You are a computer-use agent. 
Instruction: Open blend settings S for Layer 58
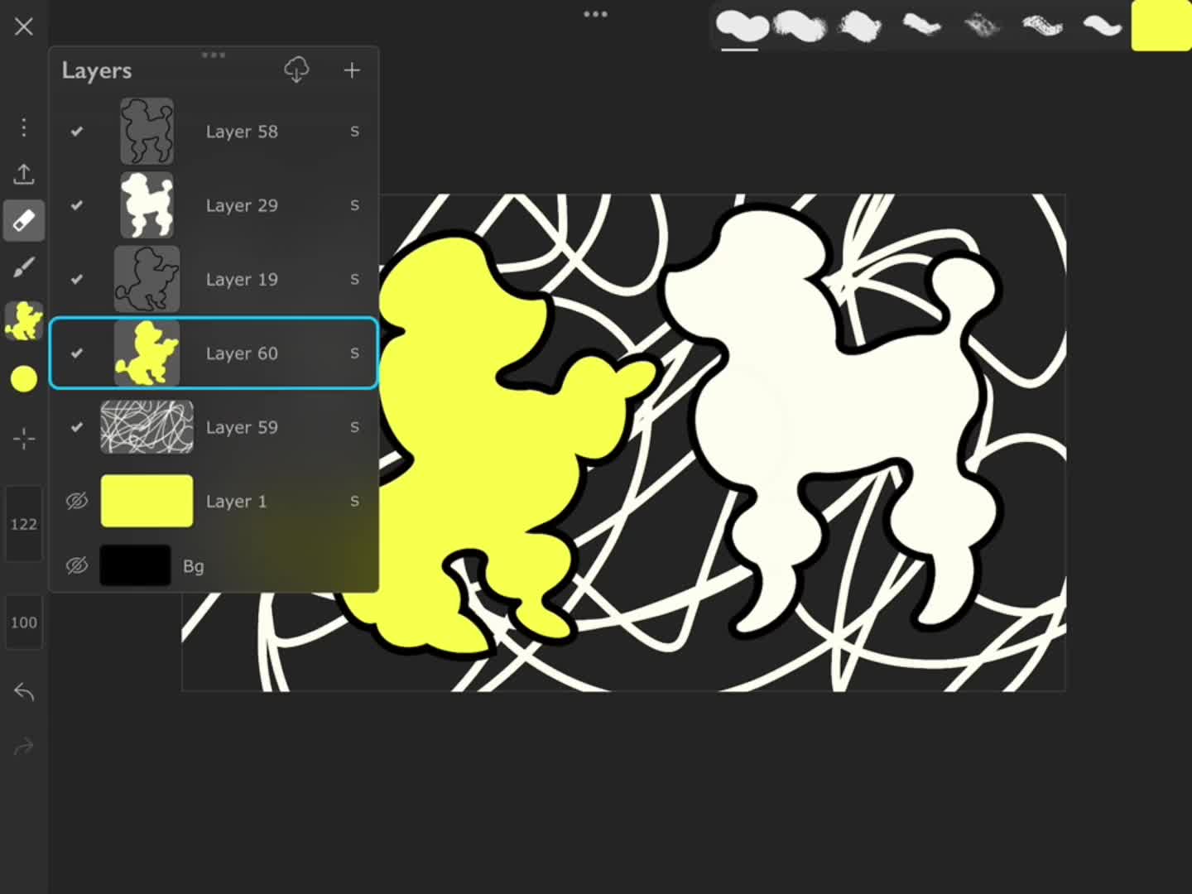coord(354,131)
